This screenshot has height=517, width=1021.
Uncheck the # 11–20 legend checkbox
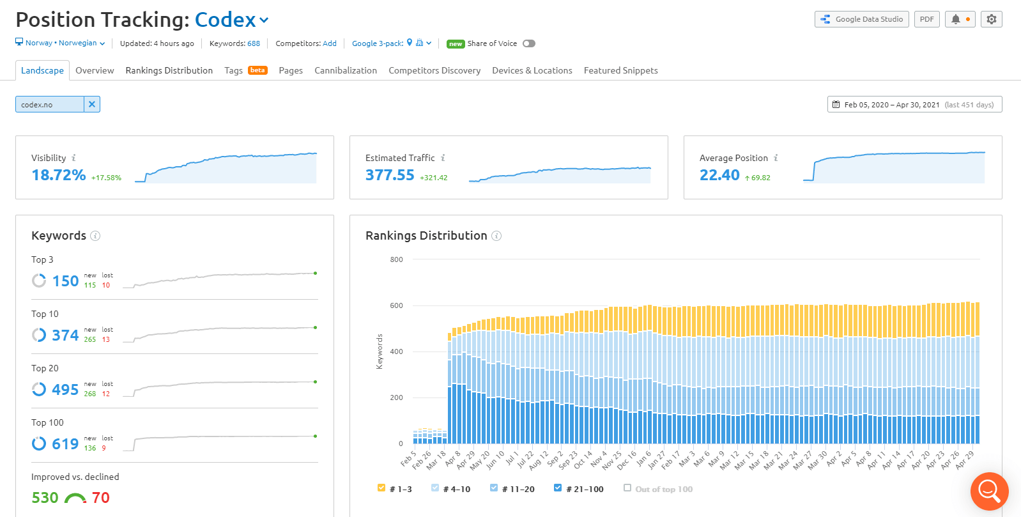[494, 488]
